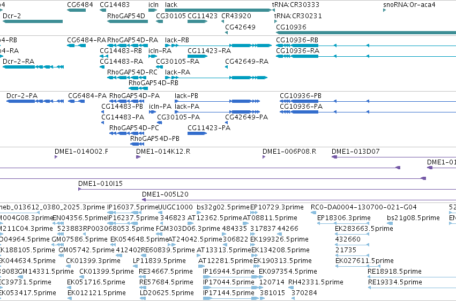Open the LP11839.5prime EST label

pos(159,261)
